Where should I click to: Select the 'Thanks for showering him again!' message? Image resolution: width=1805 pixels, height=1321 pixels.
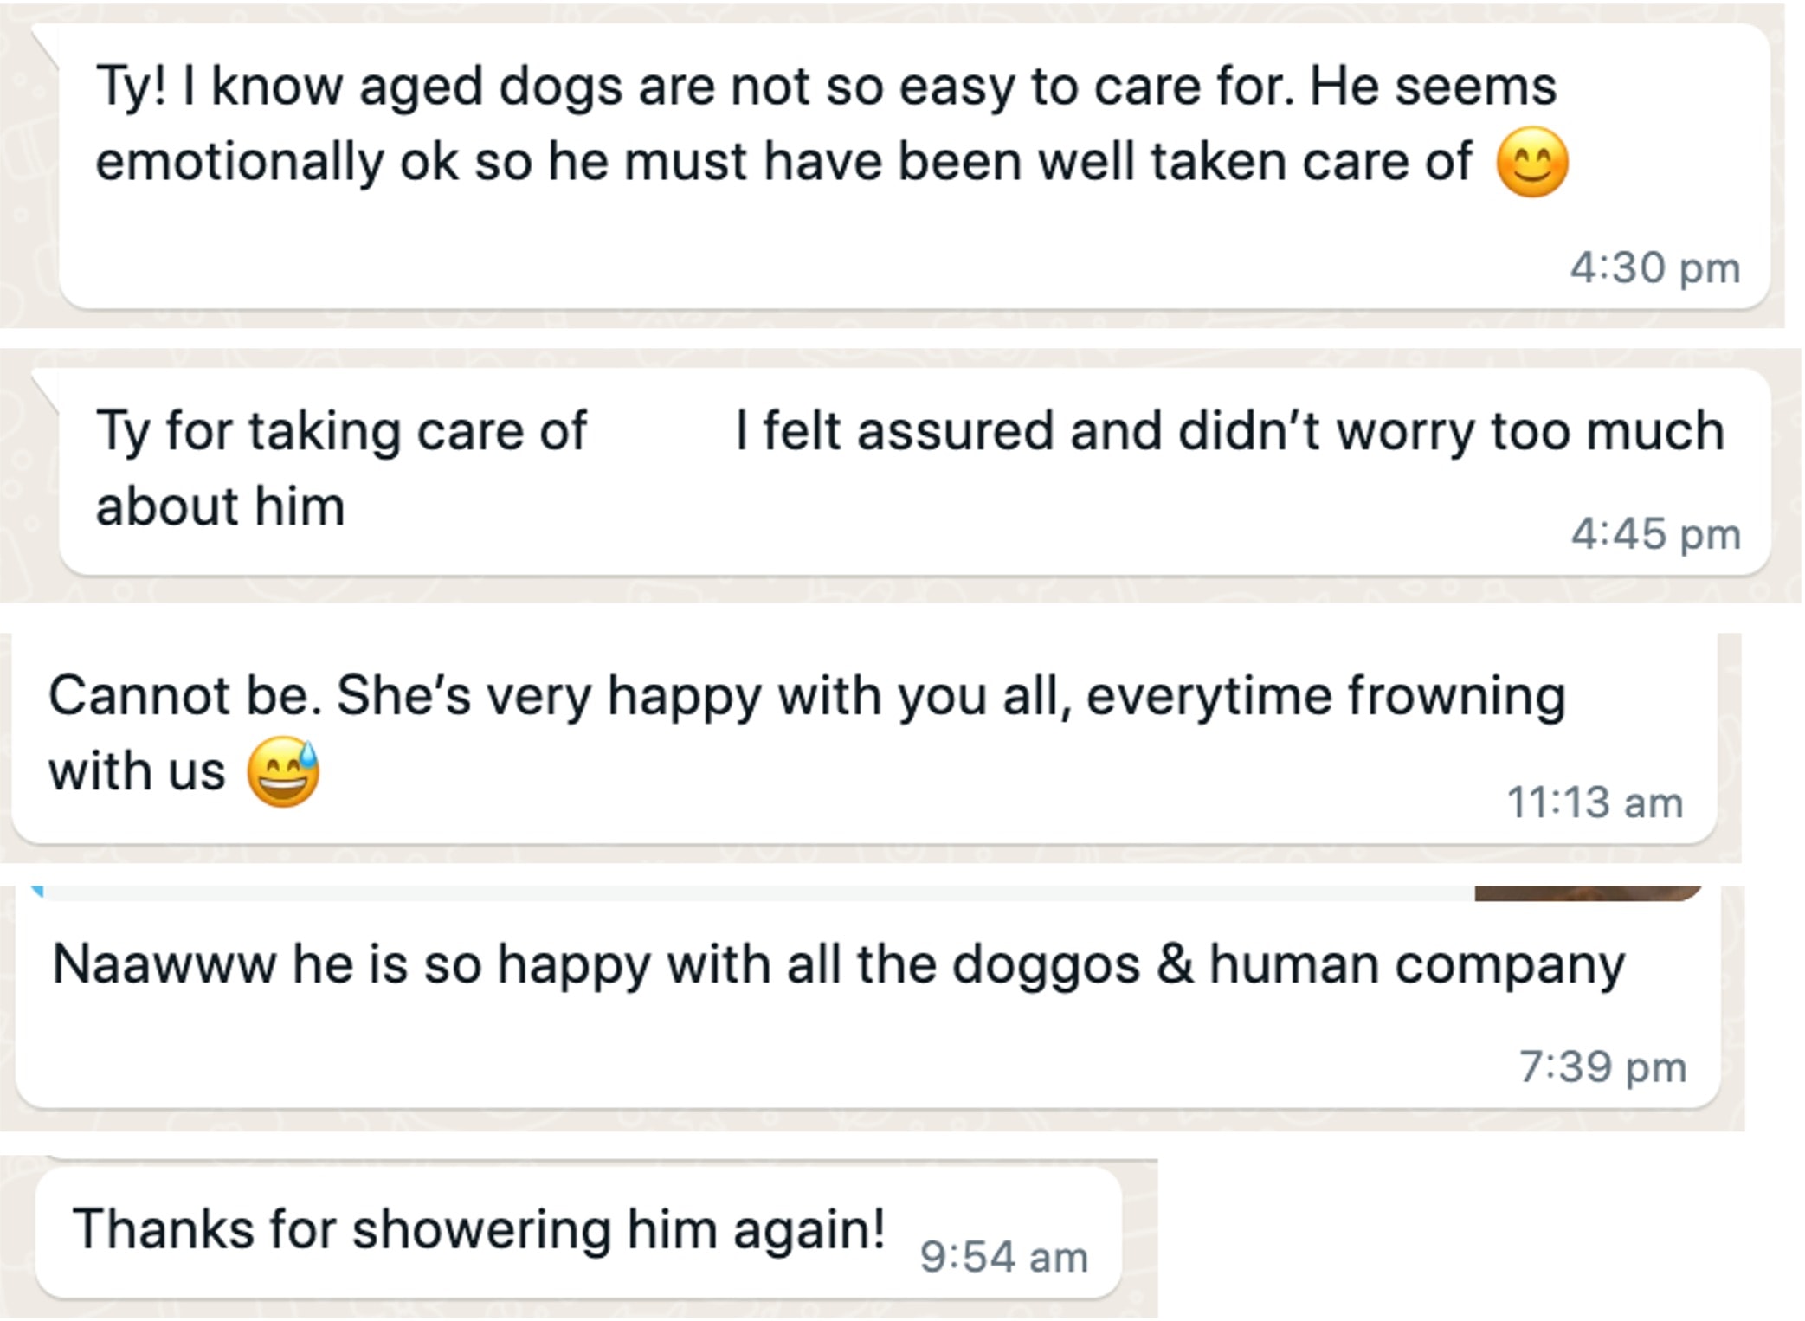(478, 1229)
